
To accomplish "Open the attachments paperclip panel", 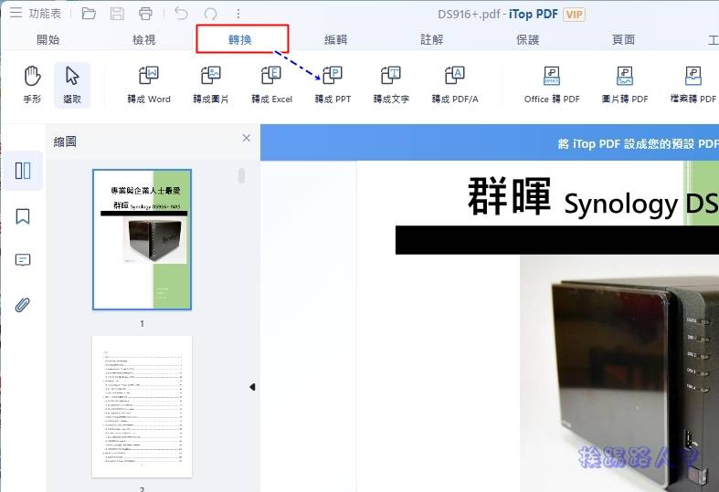I will [x=23, y=305].
